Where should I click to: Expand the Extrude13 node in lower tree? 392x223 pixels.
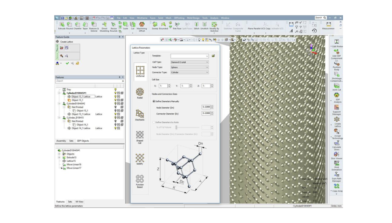[59, 158]
